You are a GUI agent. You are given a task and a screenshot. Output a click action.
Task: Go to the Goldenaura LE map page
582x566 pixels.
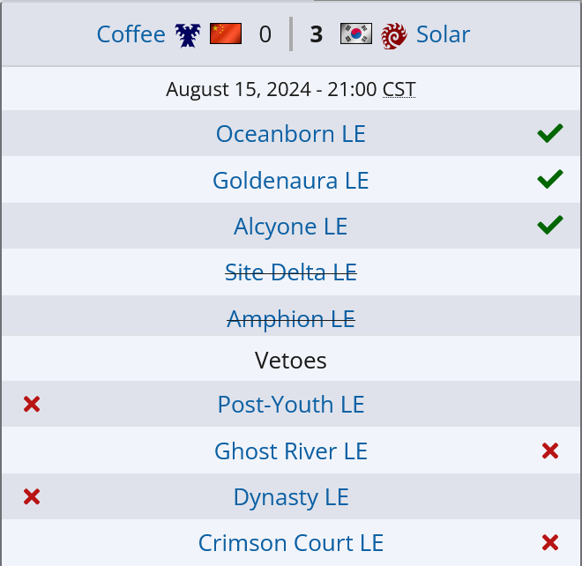291,181
